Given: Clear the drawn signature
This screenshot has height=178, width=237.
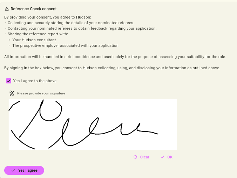Looking at the screenshot, I should click(x=142, y=157).
